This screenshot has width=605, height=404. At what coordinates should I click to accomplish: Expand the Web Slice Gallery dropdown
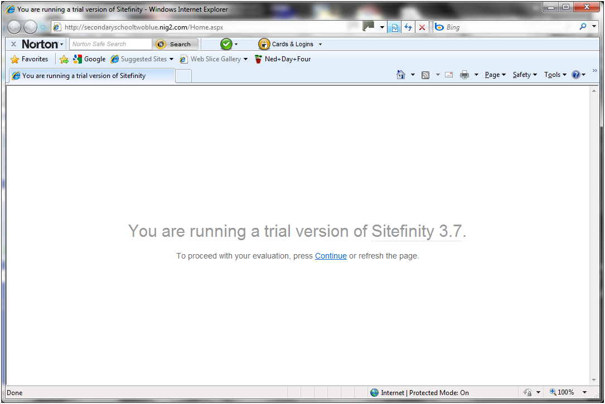(245, 59)
